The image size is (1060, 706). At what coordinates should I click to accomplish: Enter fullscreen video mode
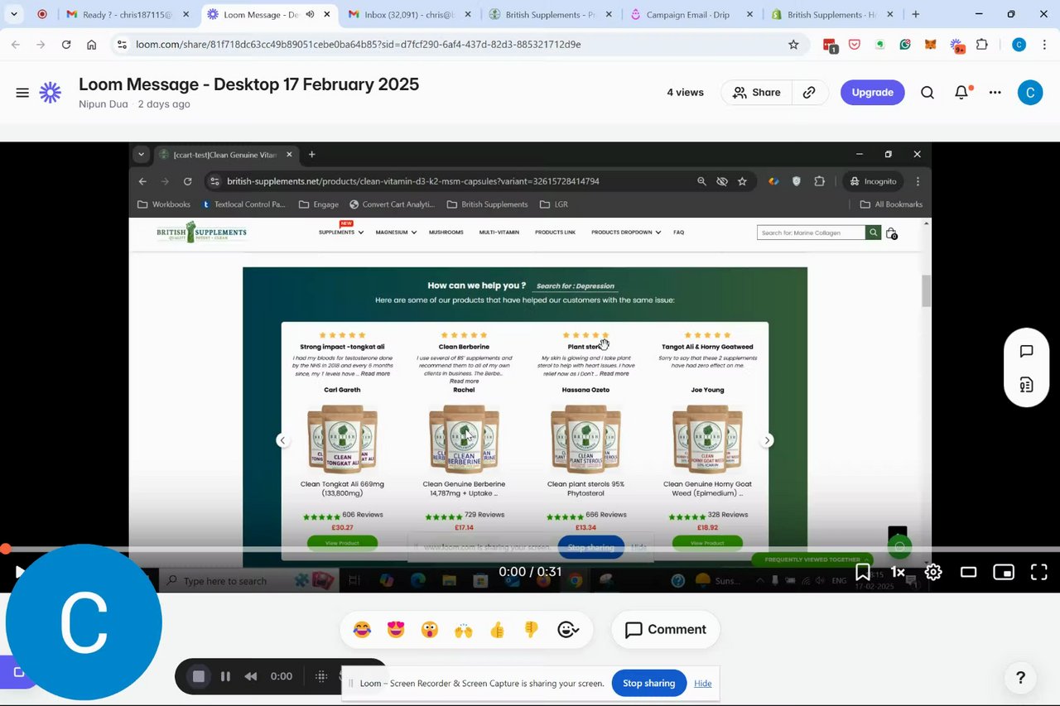click(1039, 572)
